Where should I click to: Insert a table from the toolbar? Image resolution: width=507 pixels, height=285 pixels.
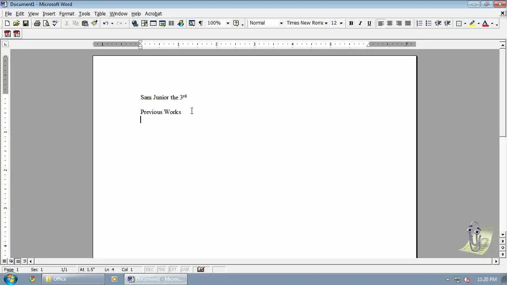153,23
